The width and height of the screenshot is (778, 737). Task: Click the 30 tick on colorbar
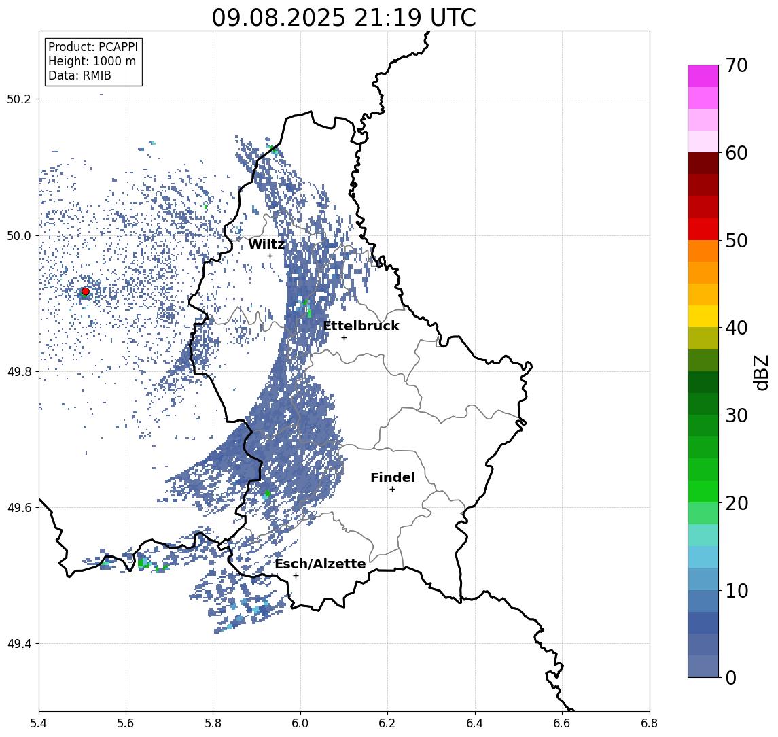(x=737, y=415)
